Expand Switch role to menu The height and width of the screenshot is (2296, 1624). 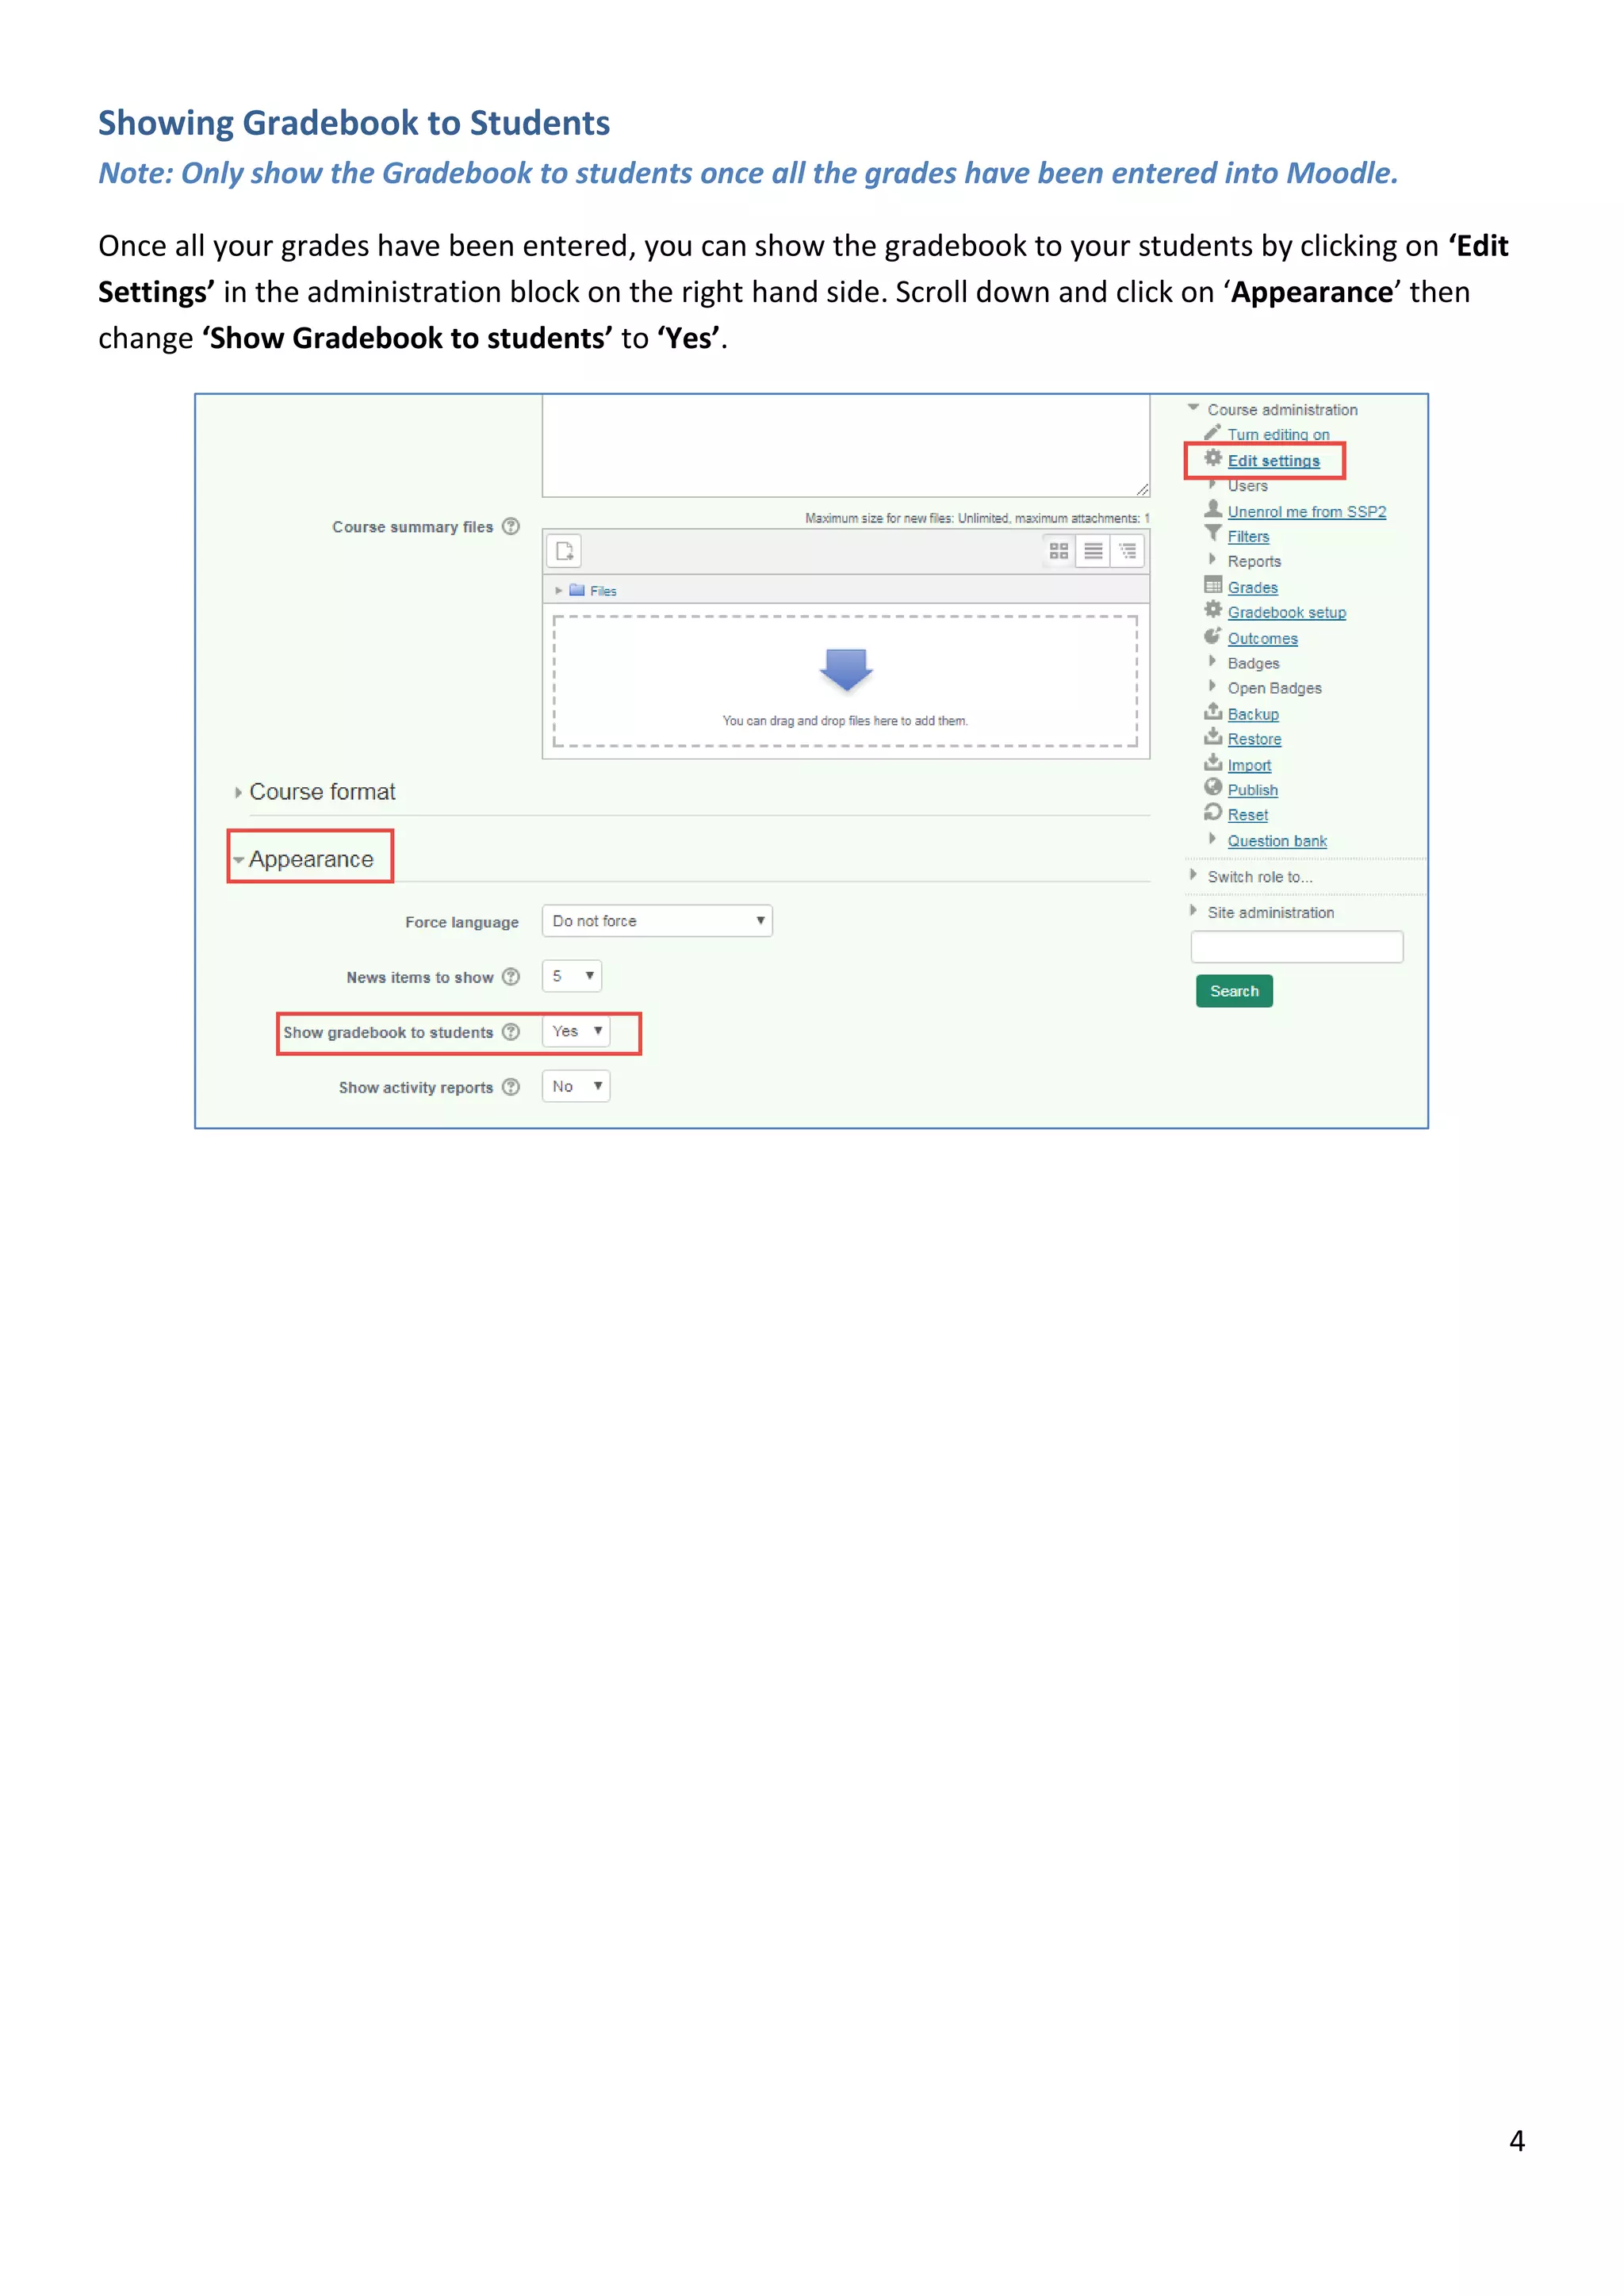pos(1193,875)
